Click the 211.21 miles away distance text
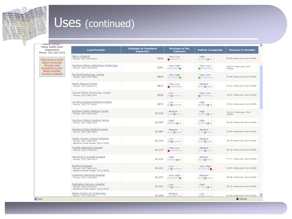 pos(239,113)
